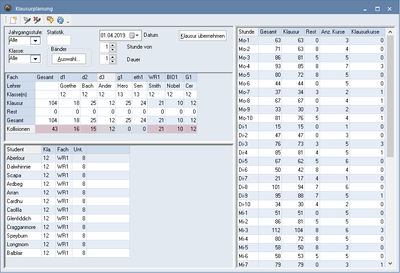Select the Mo-1 row

pos(311,40)
